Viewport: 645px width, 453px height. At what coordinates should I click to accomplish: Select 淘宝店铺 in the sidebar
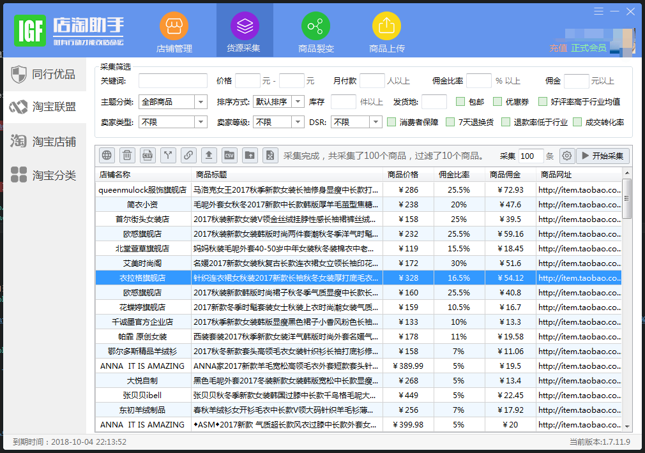tap(45, 142)
